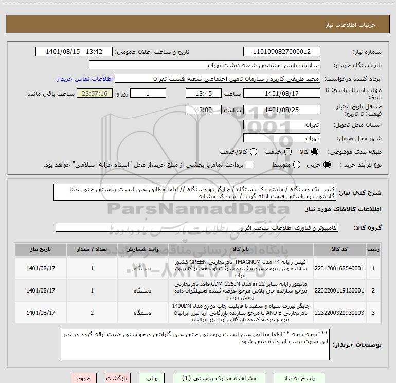Viewport: 396px width, 383px height.
Task: Click the تعداد / مقدار column header
Action: (x=92, y=250)
